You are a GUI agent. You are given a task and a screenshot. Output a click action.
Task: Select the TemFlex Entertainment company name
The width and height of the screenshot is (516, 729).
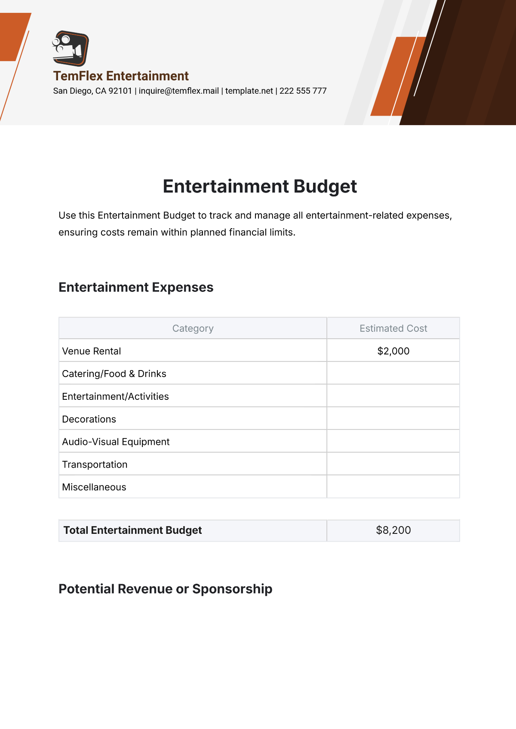click(x=121, y=76)
